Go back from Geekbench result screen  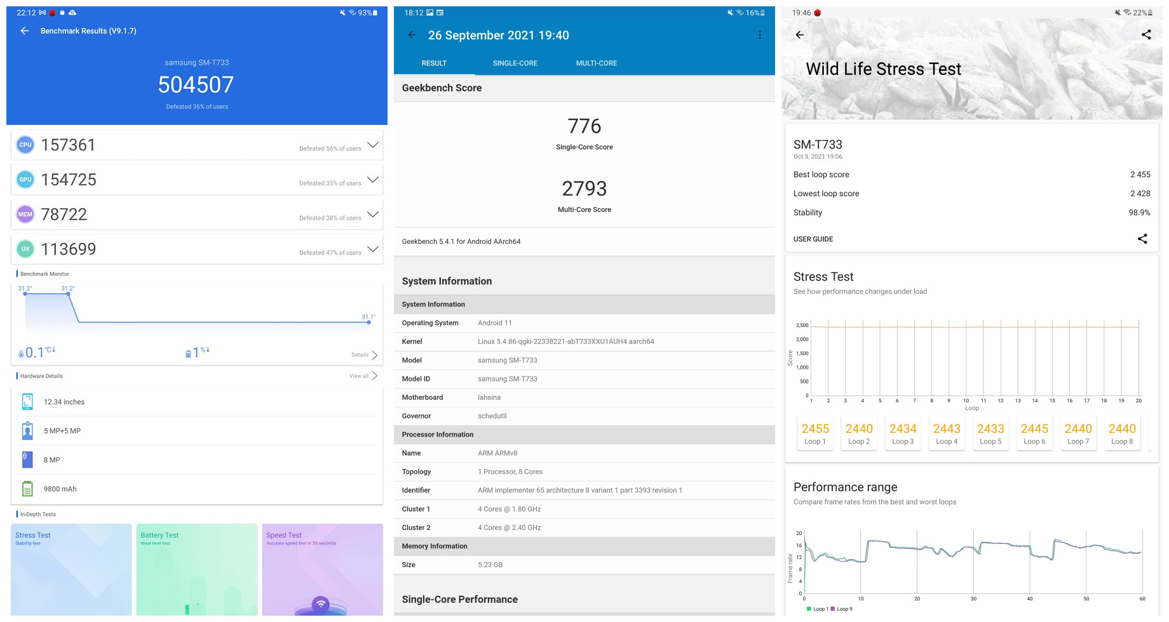pos(412,36)
